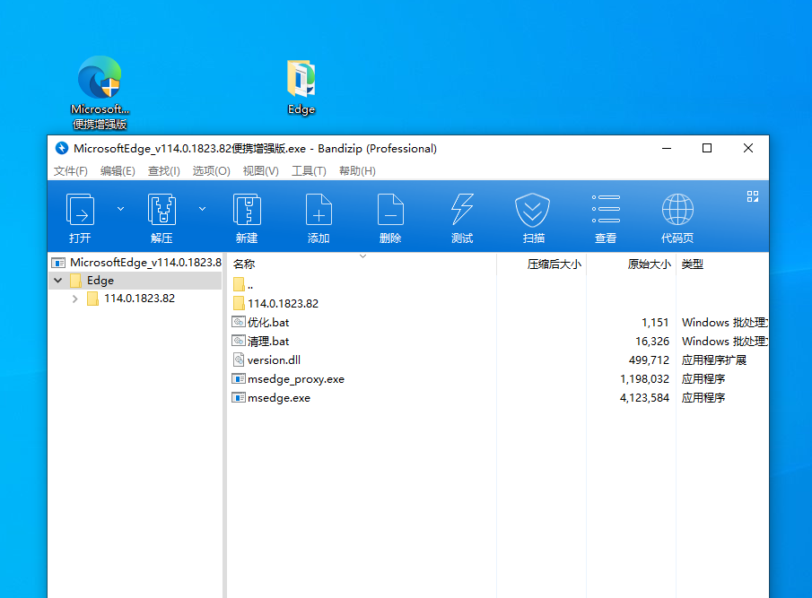Open the 文件(F) menu
812x598 pixels.
pos(70,170)
